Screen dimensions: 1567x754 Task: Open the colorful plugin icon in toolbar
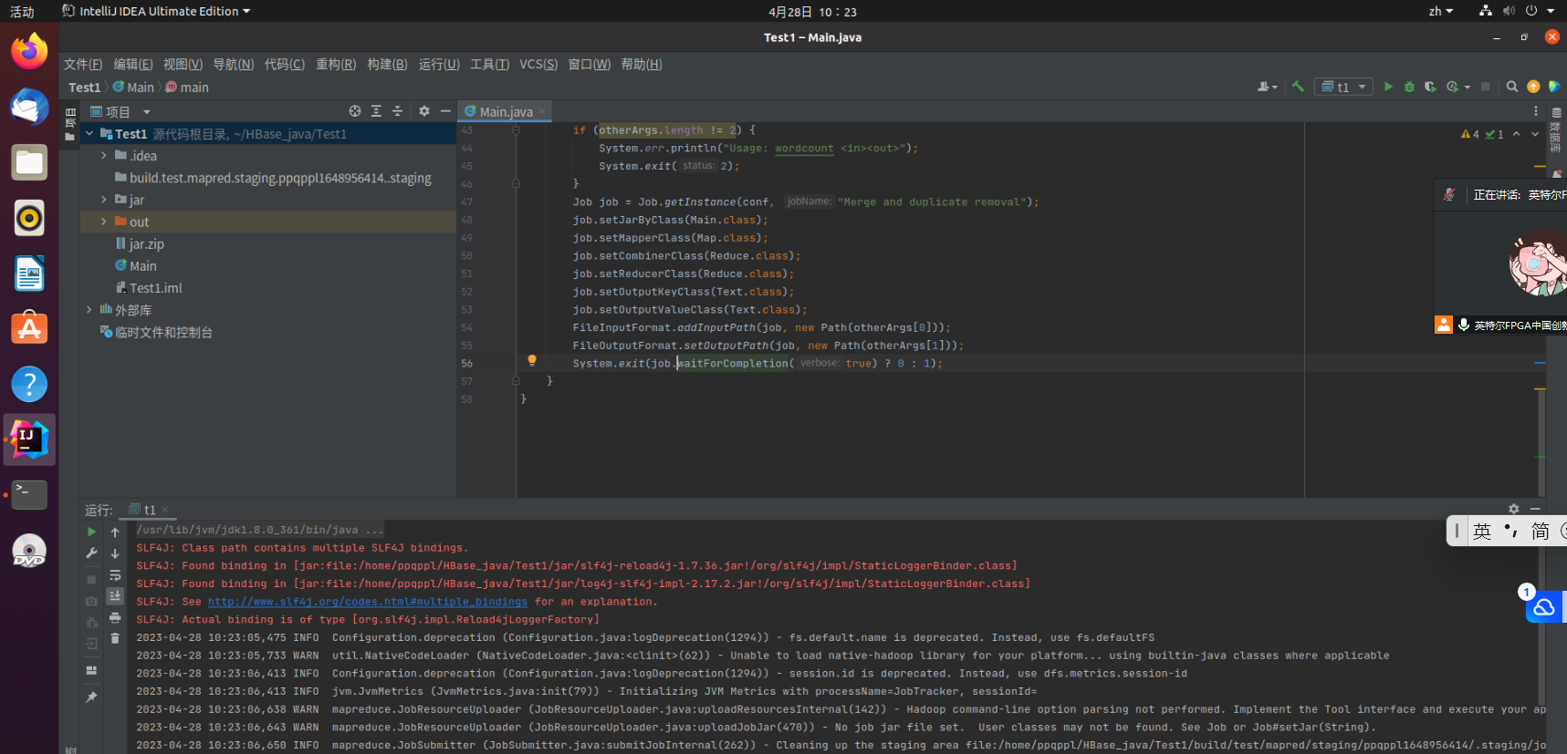[x=1554, y=87]
